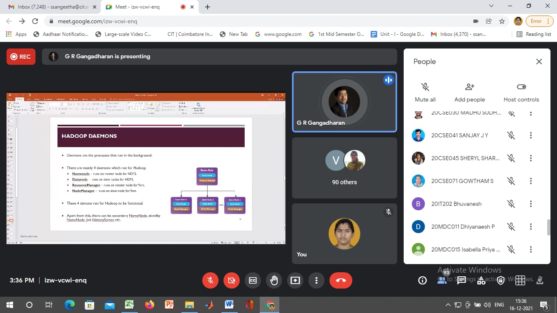Toggle the microphone mute button

pyautogui.click(x=210, y=280)
